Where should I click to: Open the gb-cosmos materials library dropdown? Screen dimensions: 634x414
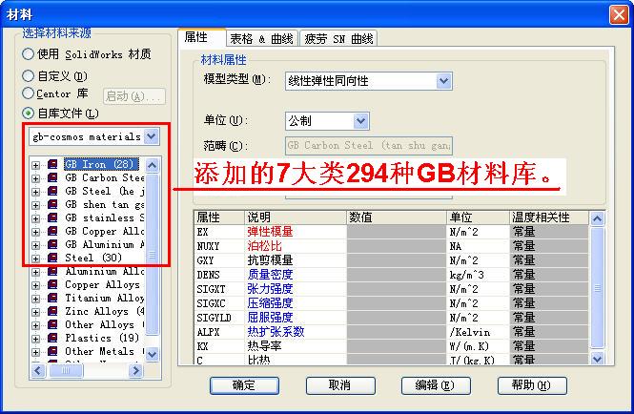[x=152, y=136]
